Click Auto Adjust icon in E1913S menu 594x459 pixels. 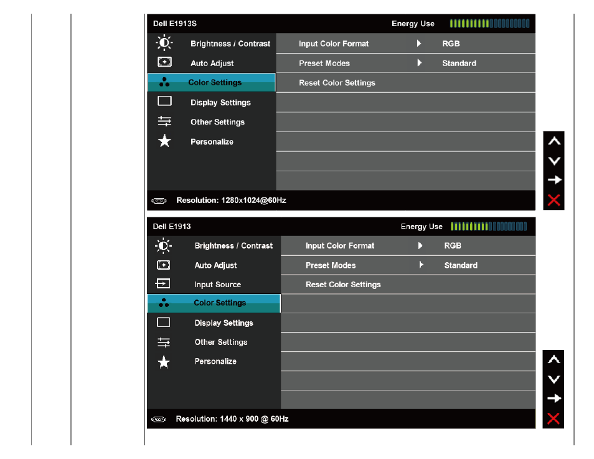[164, 62]
